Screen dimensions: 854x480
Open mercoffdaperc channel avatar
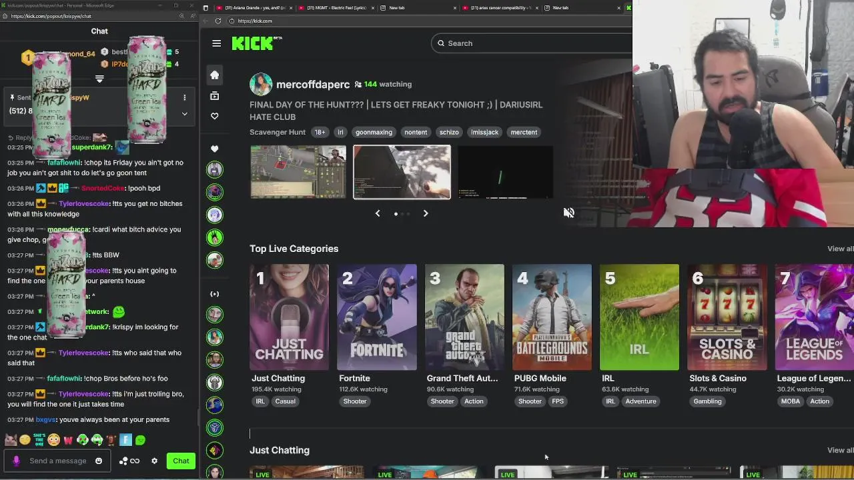pos(261,85)
